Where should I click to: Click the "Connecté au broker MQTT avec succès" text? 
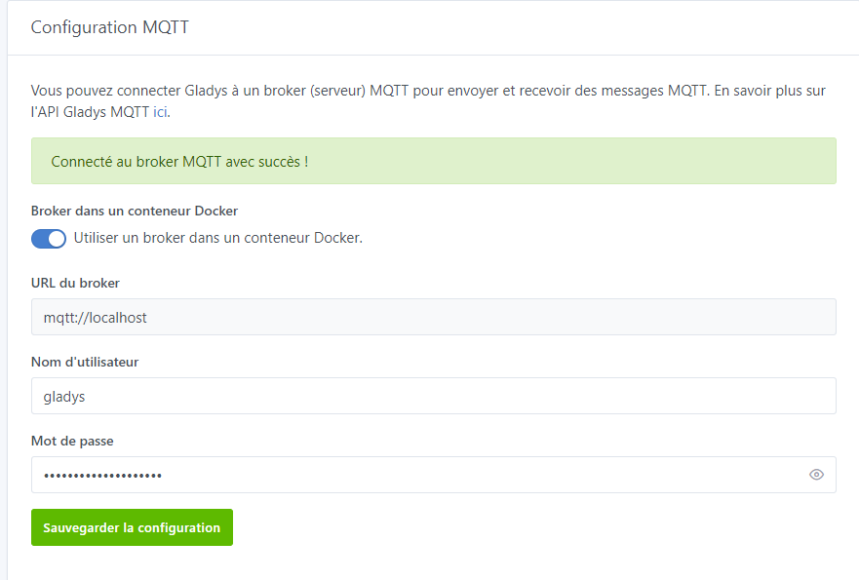click(179, 161)
